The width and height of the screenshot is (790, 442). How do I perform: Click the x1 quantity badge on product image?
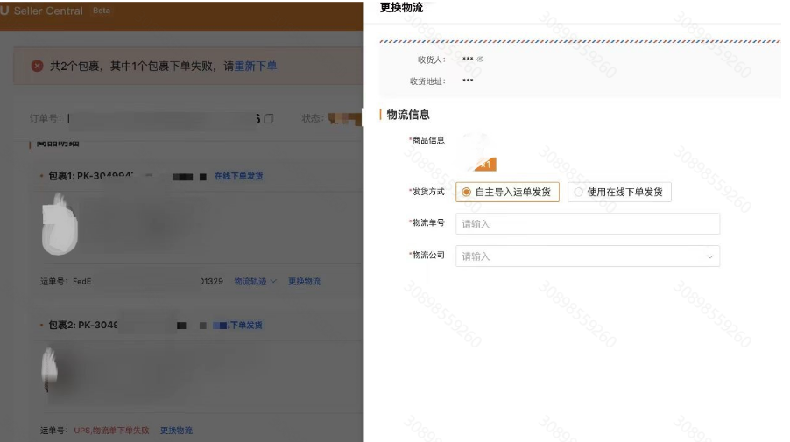(486, 164)
